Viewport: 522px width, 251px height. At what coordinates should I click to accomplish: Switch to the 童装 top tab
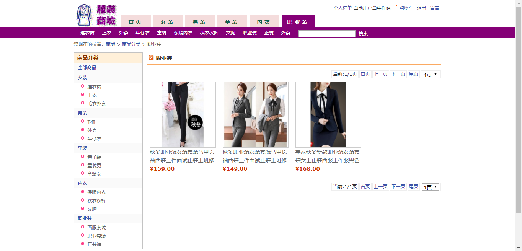click(x=232, y=21)
